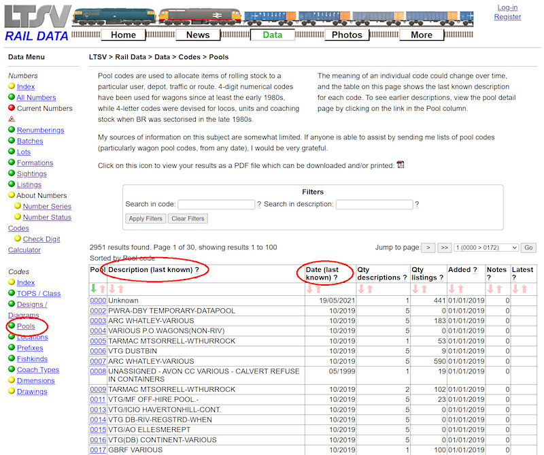Open the Renumberings sidebar link
Screen dimensions: 544x455
click(40, 130)
